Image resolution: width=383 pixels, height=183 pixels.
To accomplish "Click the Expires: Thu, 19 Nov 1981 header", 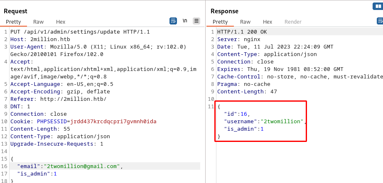I will [280, 69].
